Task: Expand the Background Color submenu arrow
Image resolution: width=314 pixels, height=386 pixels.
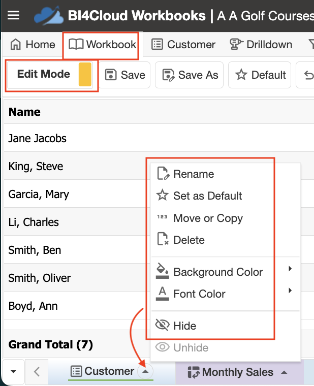Action: point(290,269)
